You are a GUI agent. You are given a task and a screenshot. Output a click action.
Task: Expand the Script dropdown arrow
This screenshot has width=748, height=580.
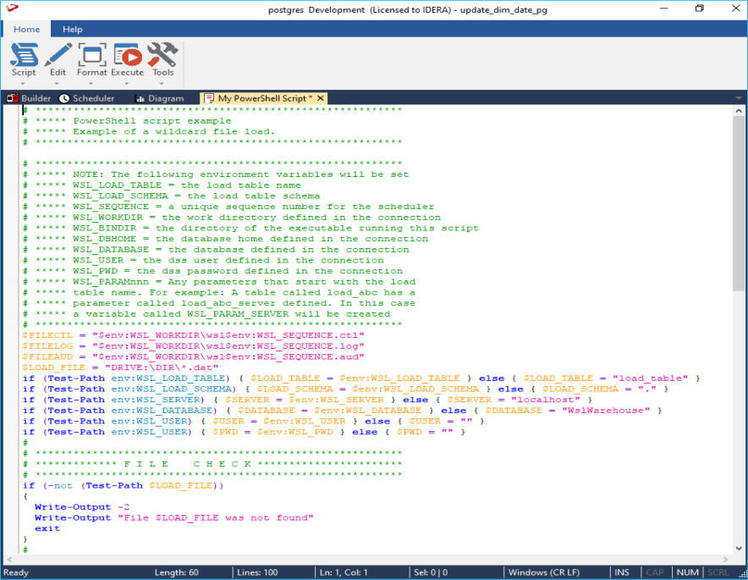click(23, 84)
